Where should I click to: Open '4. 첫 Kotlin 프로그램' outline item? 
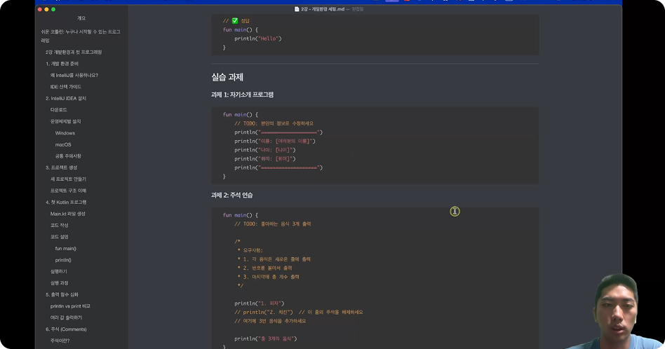pyautogui.click(x=66, y=202)
